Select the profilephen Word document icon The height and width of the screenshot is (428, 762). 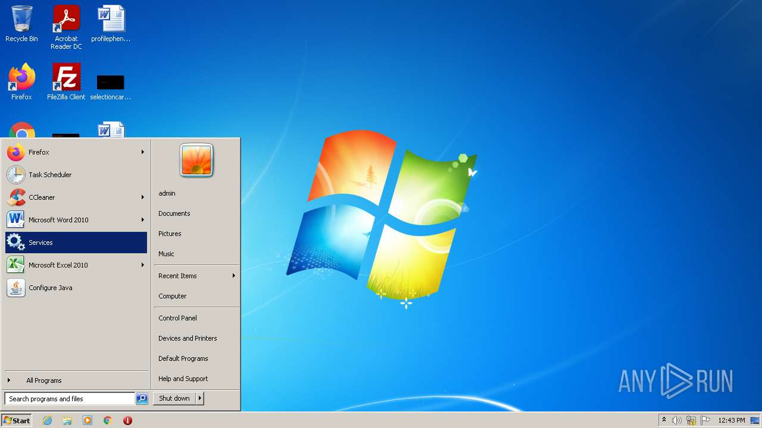pyautogui.click(x=111, y=24)
